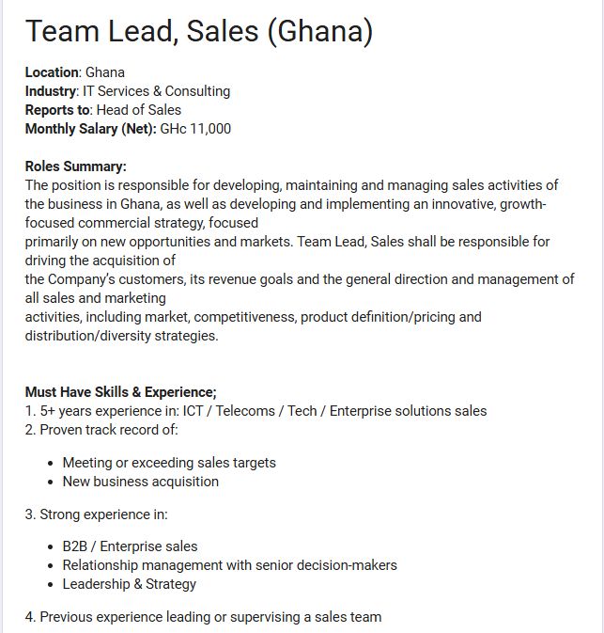Click the "Strong experience in:" item

96,514
